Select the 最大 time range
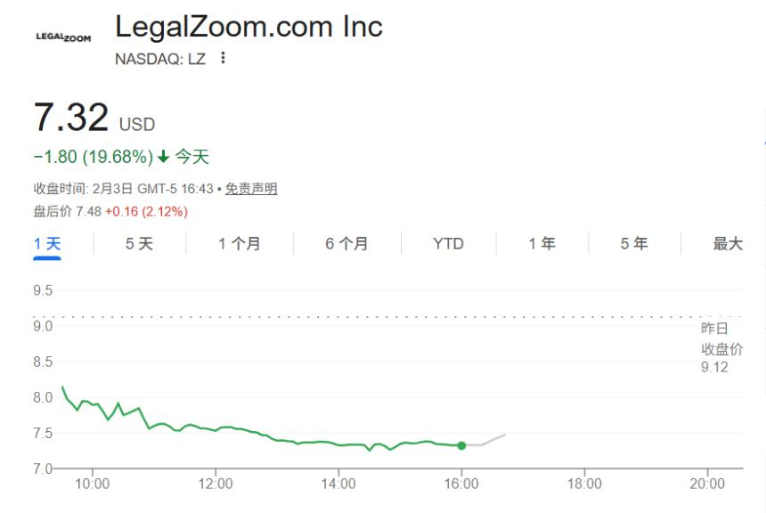This screenshot has height=513, width=766. [729, 242]
